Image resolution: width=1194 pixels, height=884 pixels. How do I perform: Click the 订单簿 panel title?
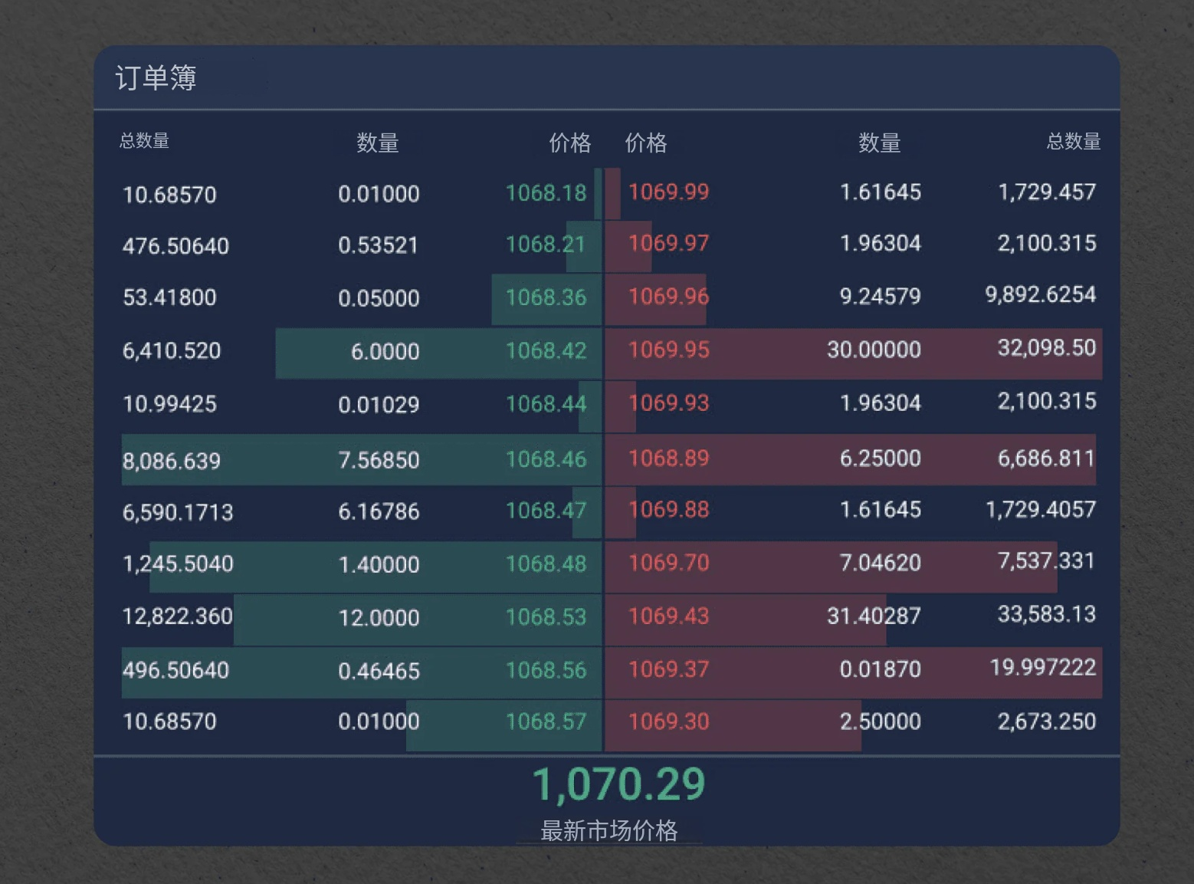pyautogui.click(x=156, y=77)
